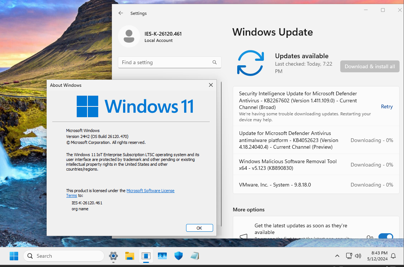Click the org name text in About Windows
The height and width of the screenshot is (267, 404).
80,209
